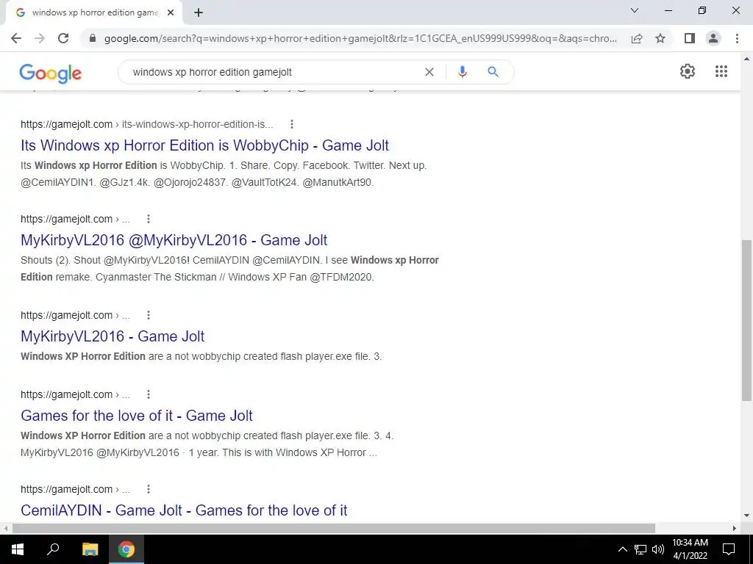Image resolution: width=753 pixels, height=564 pixels.
Task: Open Chrome profile avatar
Action: coord(713,38)
